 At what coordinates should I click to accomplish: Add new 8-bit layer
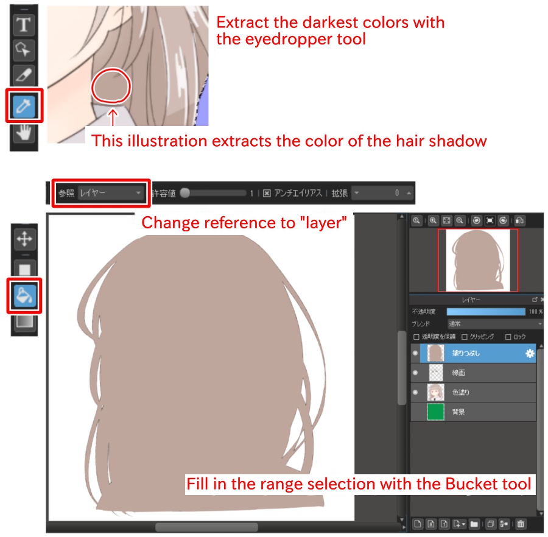(x=431, y=524)
